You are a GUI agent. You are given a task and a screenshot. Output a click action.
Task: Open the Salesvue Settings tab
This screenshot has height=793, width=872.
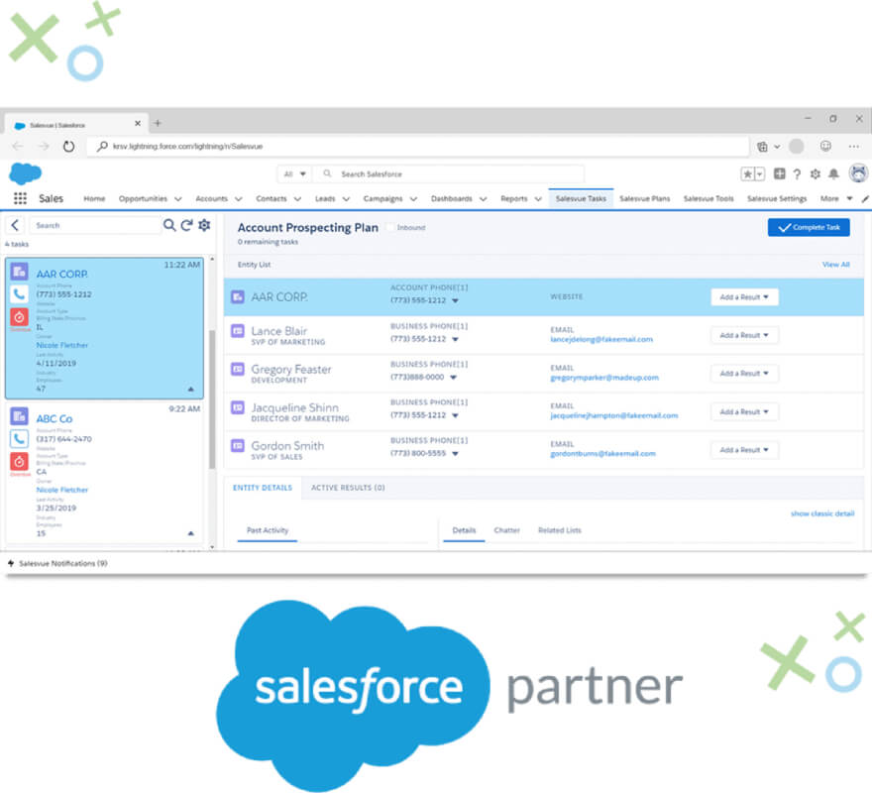(x=776, y=198)
